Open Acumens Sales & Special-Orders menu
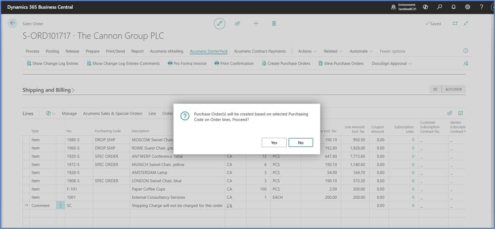This screenshot has width=495, height=229. pos(113,113)
